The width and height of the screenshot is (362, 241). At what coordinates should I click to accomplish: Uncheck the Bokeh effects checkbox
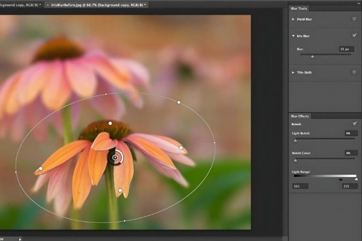click(x=354, y=124)
